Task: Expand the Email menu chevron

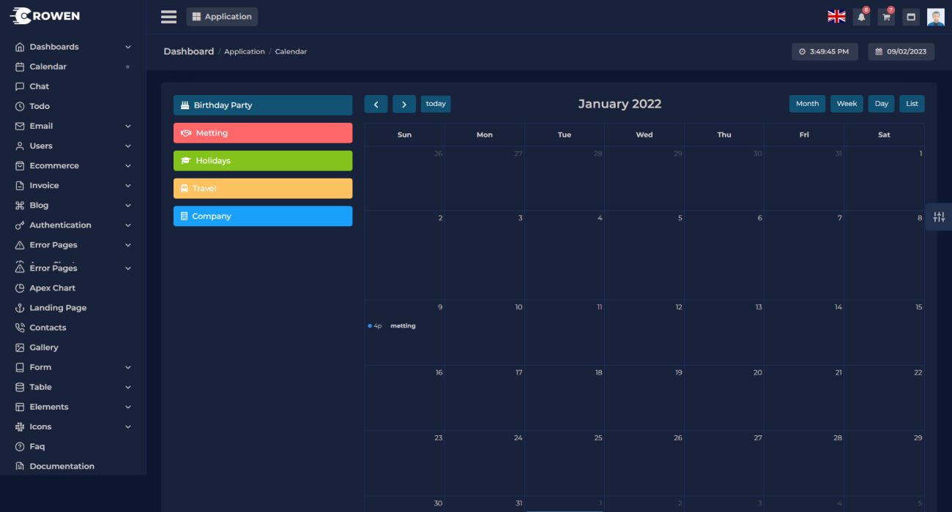Action: point(128,126)
